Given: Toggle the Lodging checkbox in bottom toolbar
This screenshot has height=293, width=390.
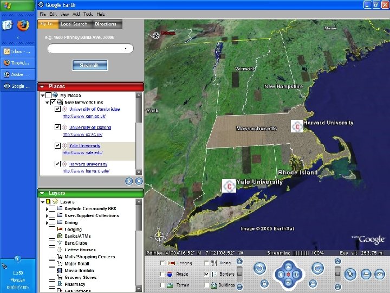Looking at the screenshot, I should (x=162, y=263).
